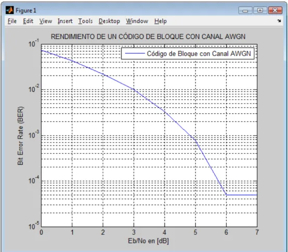Click the MATLAB logo in title bar
288x252 pixels.
point(9,10)
